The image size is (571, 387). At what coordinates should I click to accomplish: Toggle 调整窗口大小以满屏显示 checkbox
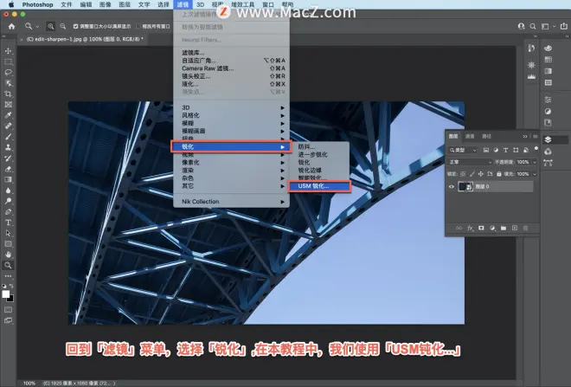point(76,26)
